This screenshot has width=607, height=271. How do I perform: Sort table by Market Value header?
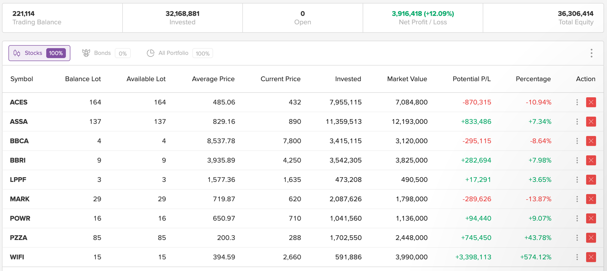(x=407, y=79)
